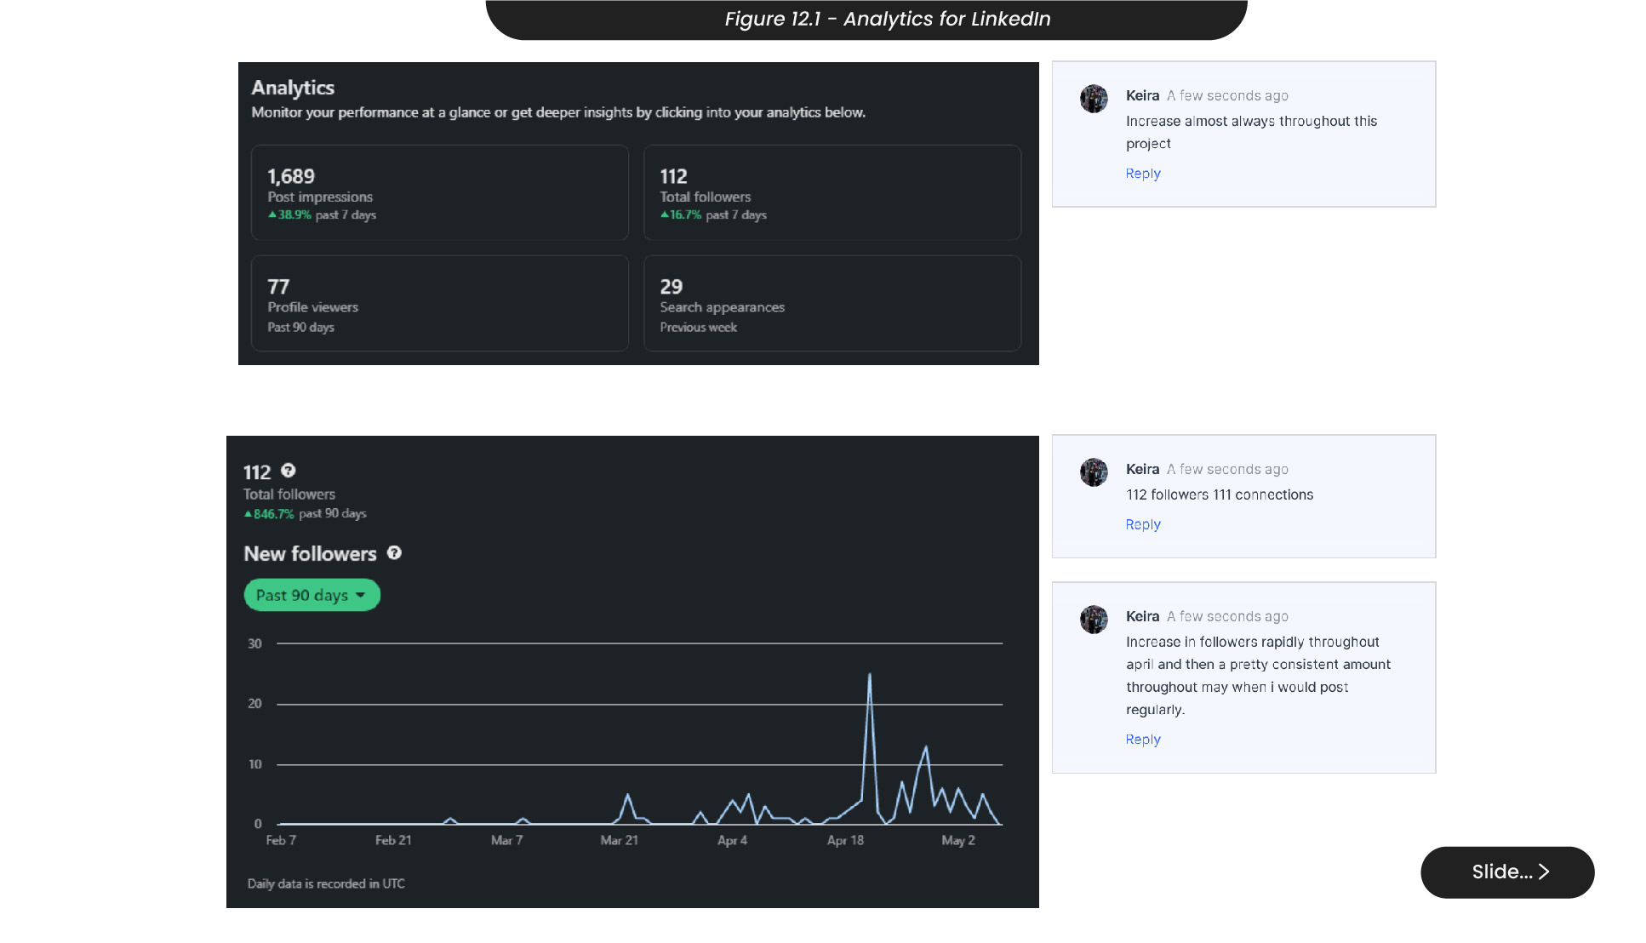Click the Mar 21 chart axis label
The image size is (1646, 943).
tap(619, 841)
